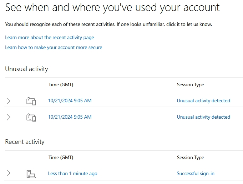Click unknown-device icon in second unusual activity row

pyautogui.click(x=31, y=117)
